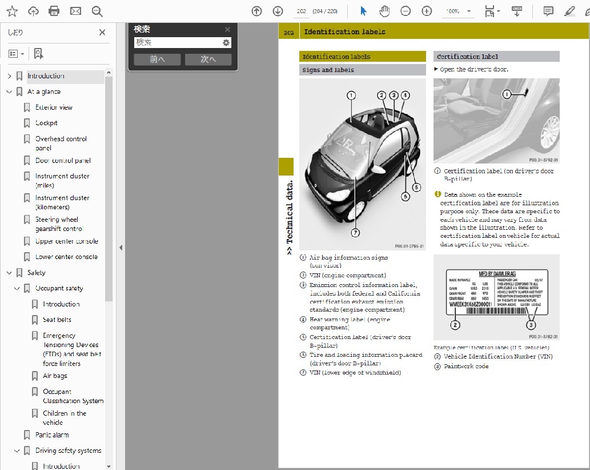Click the upload to cloud icon
The image size is (590, 470).
pyautogui.click(x=33, y=11)
